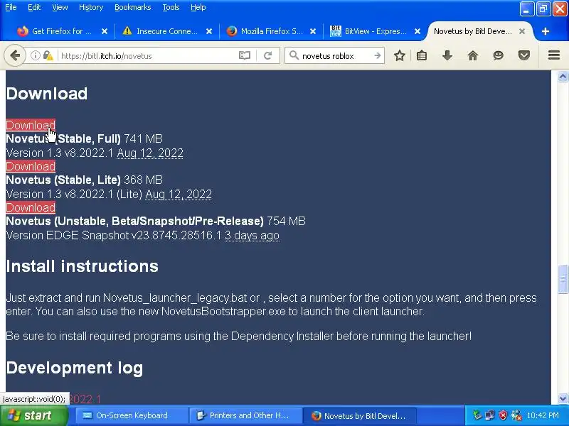569x426 pixels.
Task: Go back with the browser back arrow
Action: [x=15, y=56]
